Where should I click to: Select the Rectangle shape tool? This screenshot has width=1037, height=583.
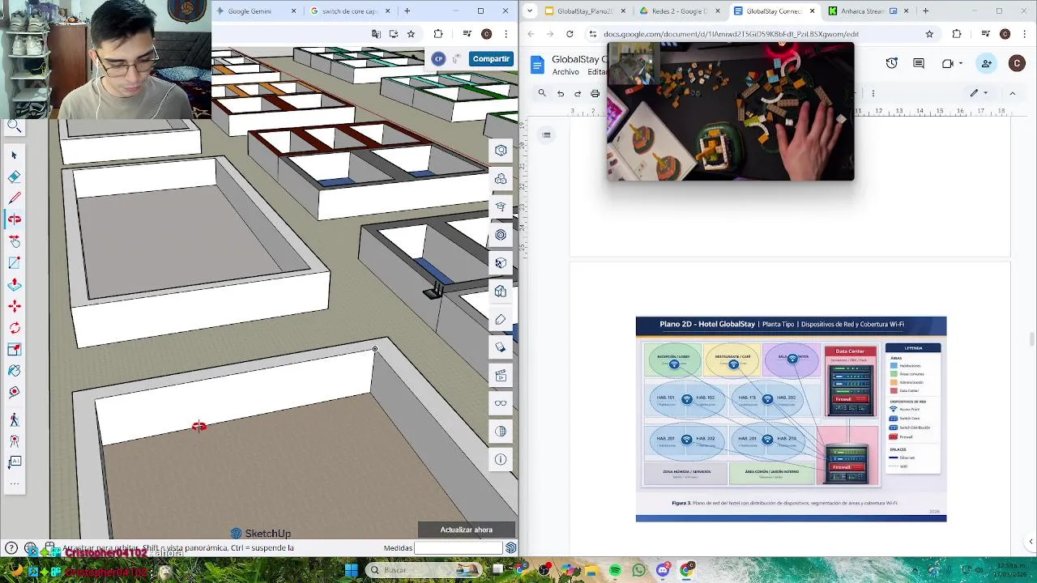14,262
